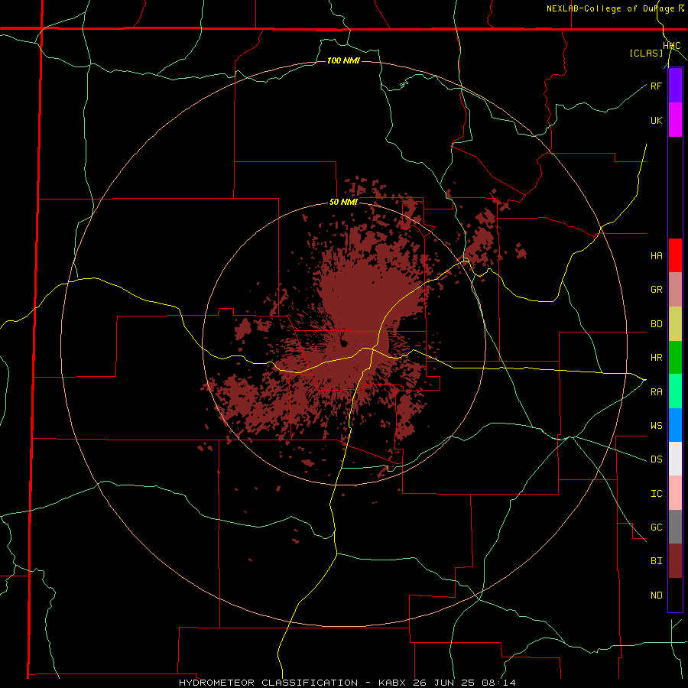Image resolution: width=688 pixels, height=688 pixels.
Task: Click the KABX radar site identifier
Action: [x=393, y=683]
